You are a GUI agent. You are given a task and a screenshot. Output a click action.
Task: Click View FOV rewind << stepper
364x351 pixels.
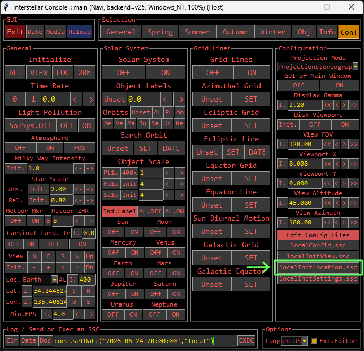[x=327, y=144]
